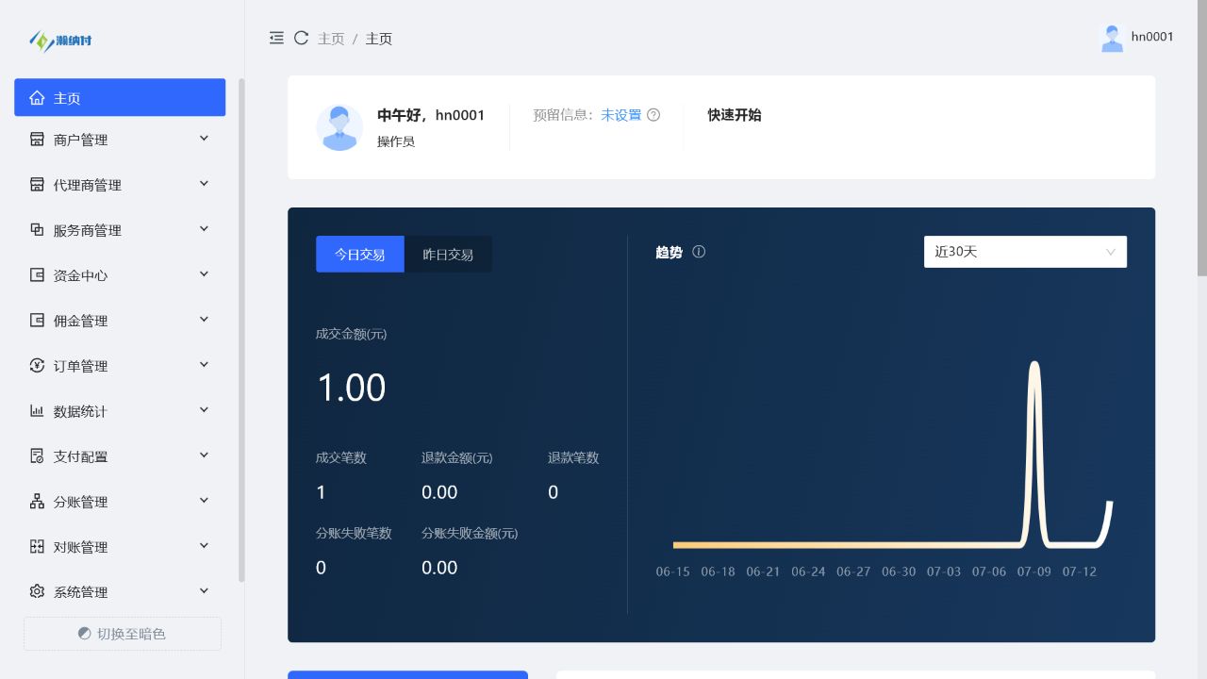Expand the 数据统计 menu chevron
This screenshot has height=679, width=1207.
[204, 410]
